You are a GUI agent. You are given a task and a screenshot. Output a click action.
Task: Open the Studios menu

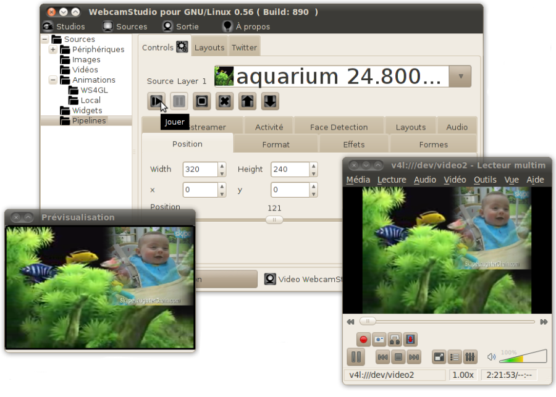click(64, 27)
